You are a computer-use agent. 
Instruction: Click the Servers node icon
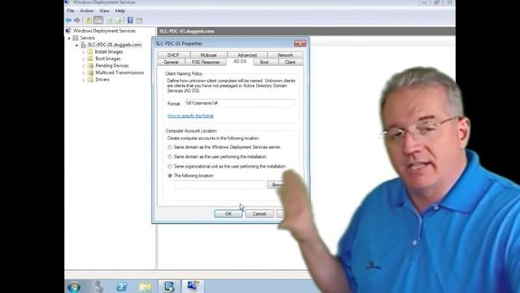[x=76, y=38]
